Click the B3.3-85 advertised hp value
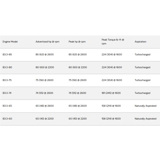The image size is (160, 160). pos(45,55)
